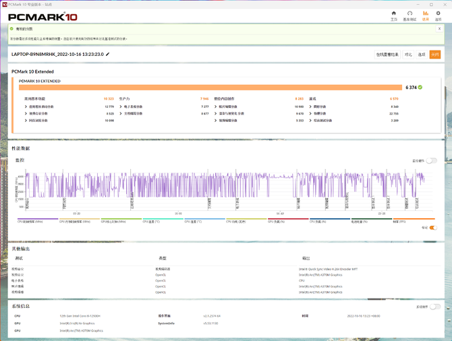This screenshot has width=452, height=341.
Task: Click the orange Close (关闭) result button
Action: pos(435,55)
